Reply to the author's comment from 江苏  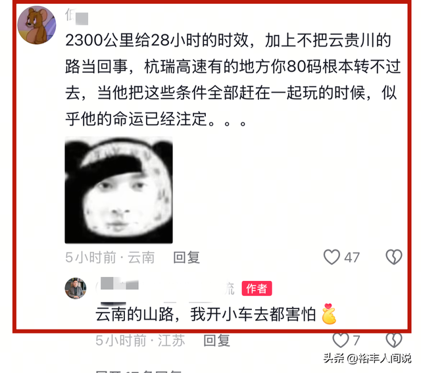tap(216, 341)
